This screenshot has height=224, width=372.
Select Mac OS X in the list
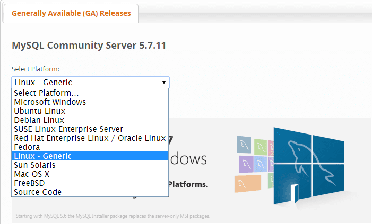tap(32, 174)
